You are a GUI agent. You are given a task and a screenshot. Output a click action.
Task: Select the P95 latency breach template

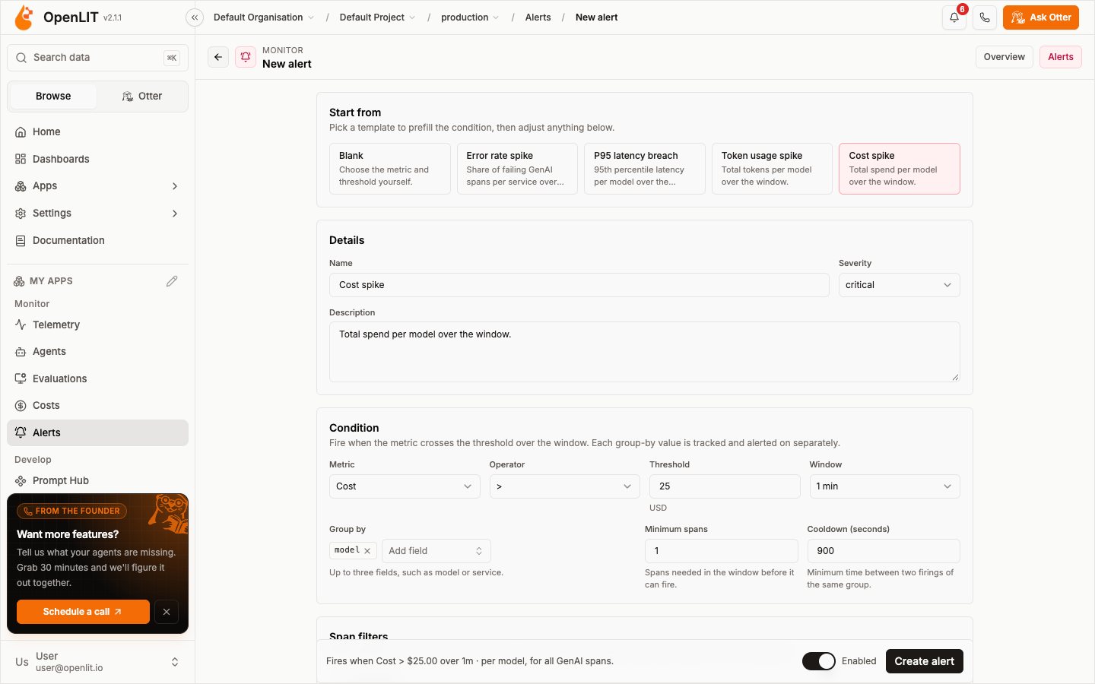tap(645, 169)
